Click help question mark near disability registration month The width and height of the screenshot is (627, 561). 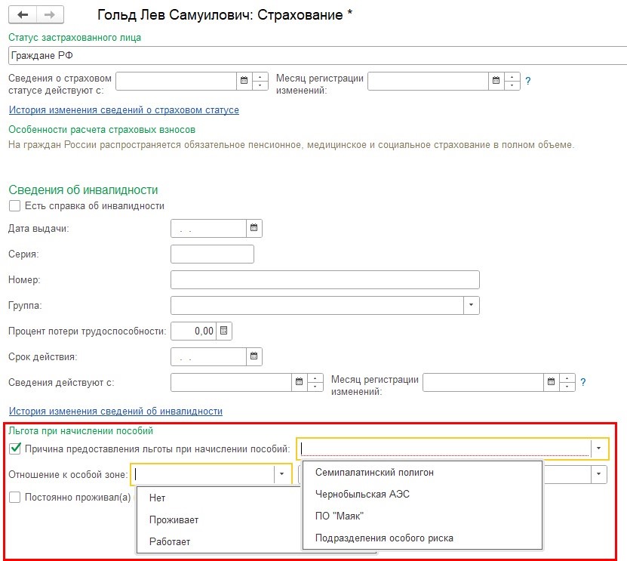[x=583, y=383]
